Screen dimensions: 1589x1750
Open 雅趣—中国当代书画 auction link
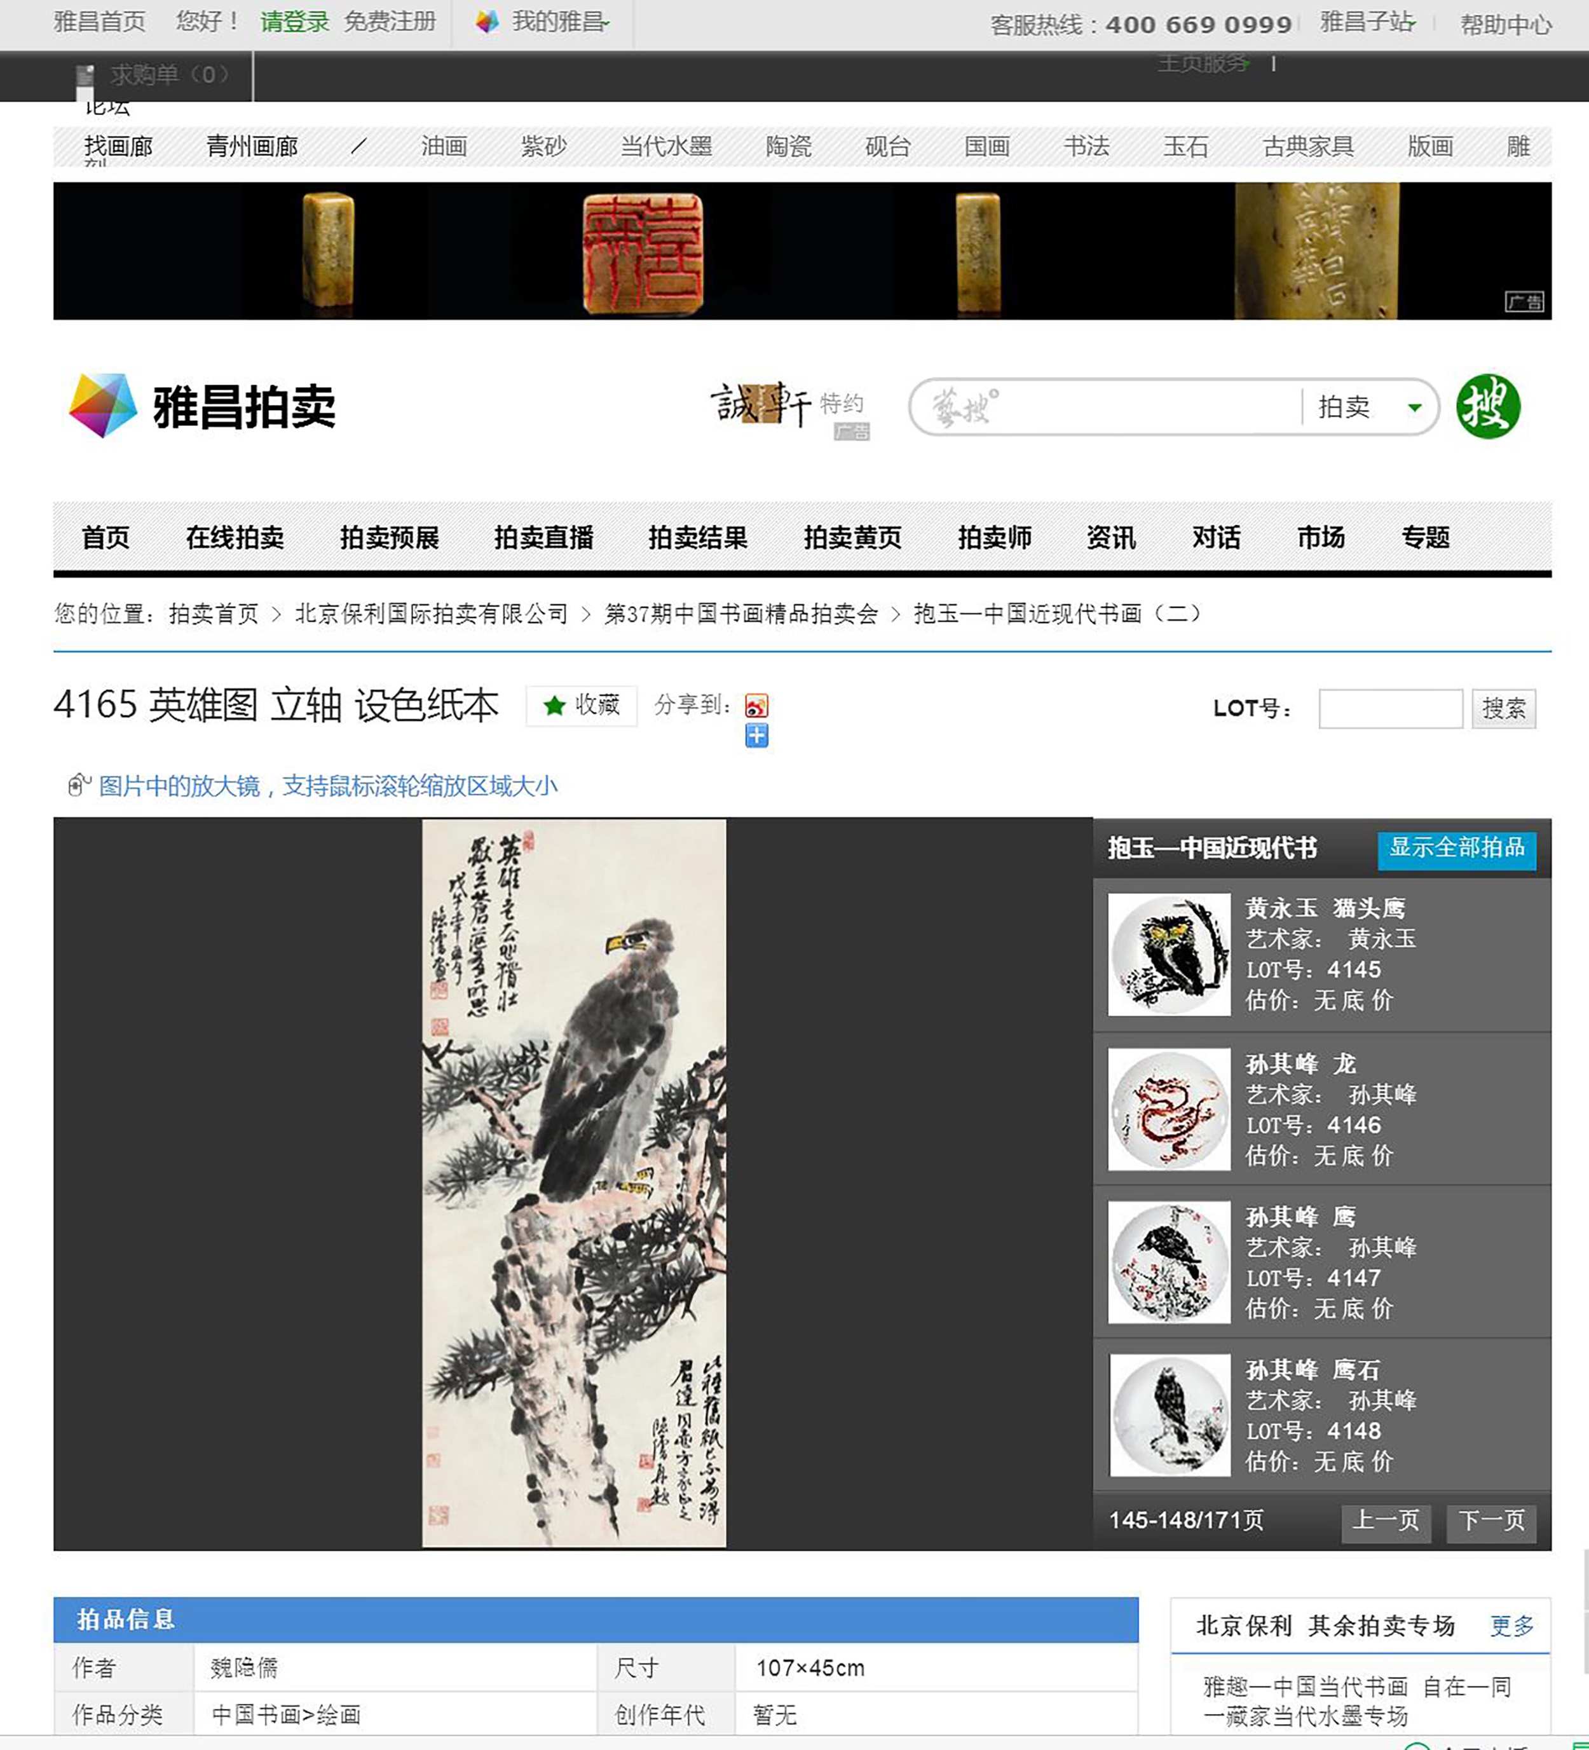pyautogui.click(x=1306, y=1686)
